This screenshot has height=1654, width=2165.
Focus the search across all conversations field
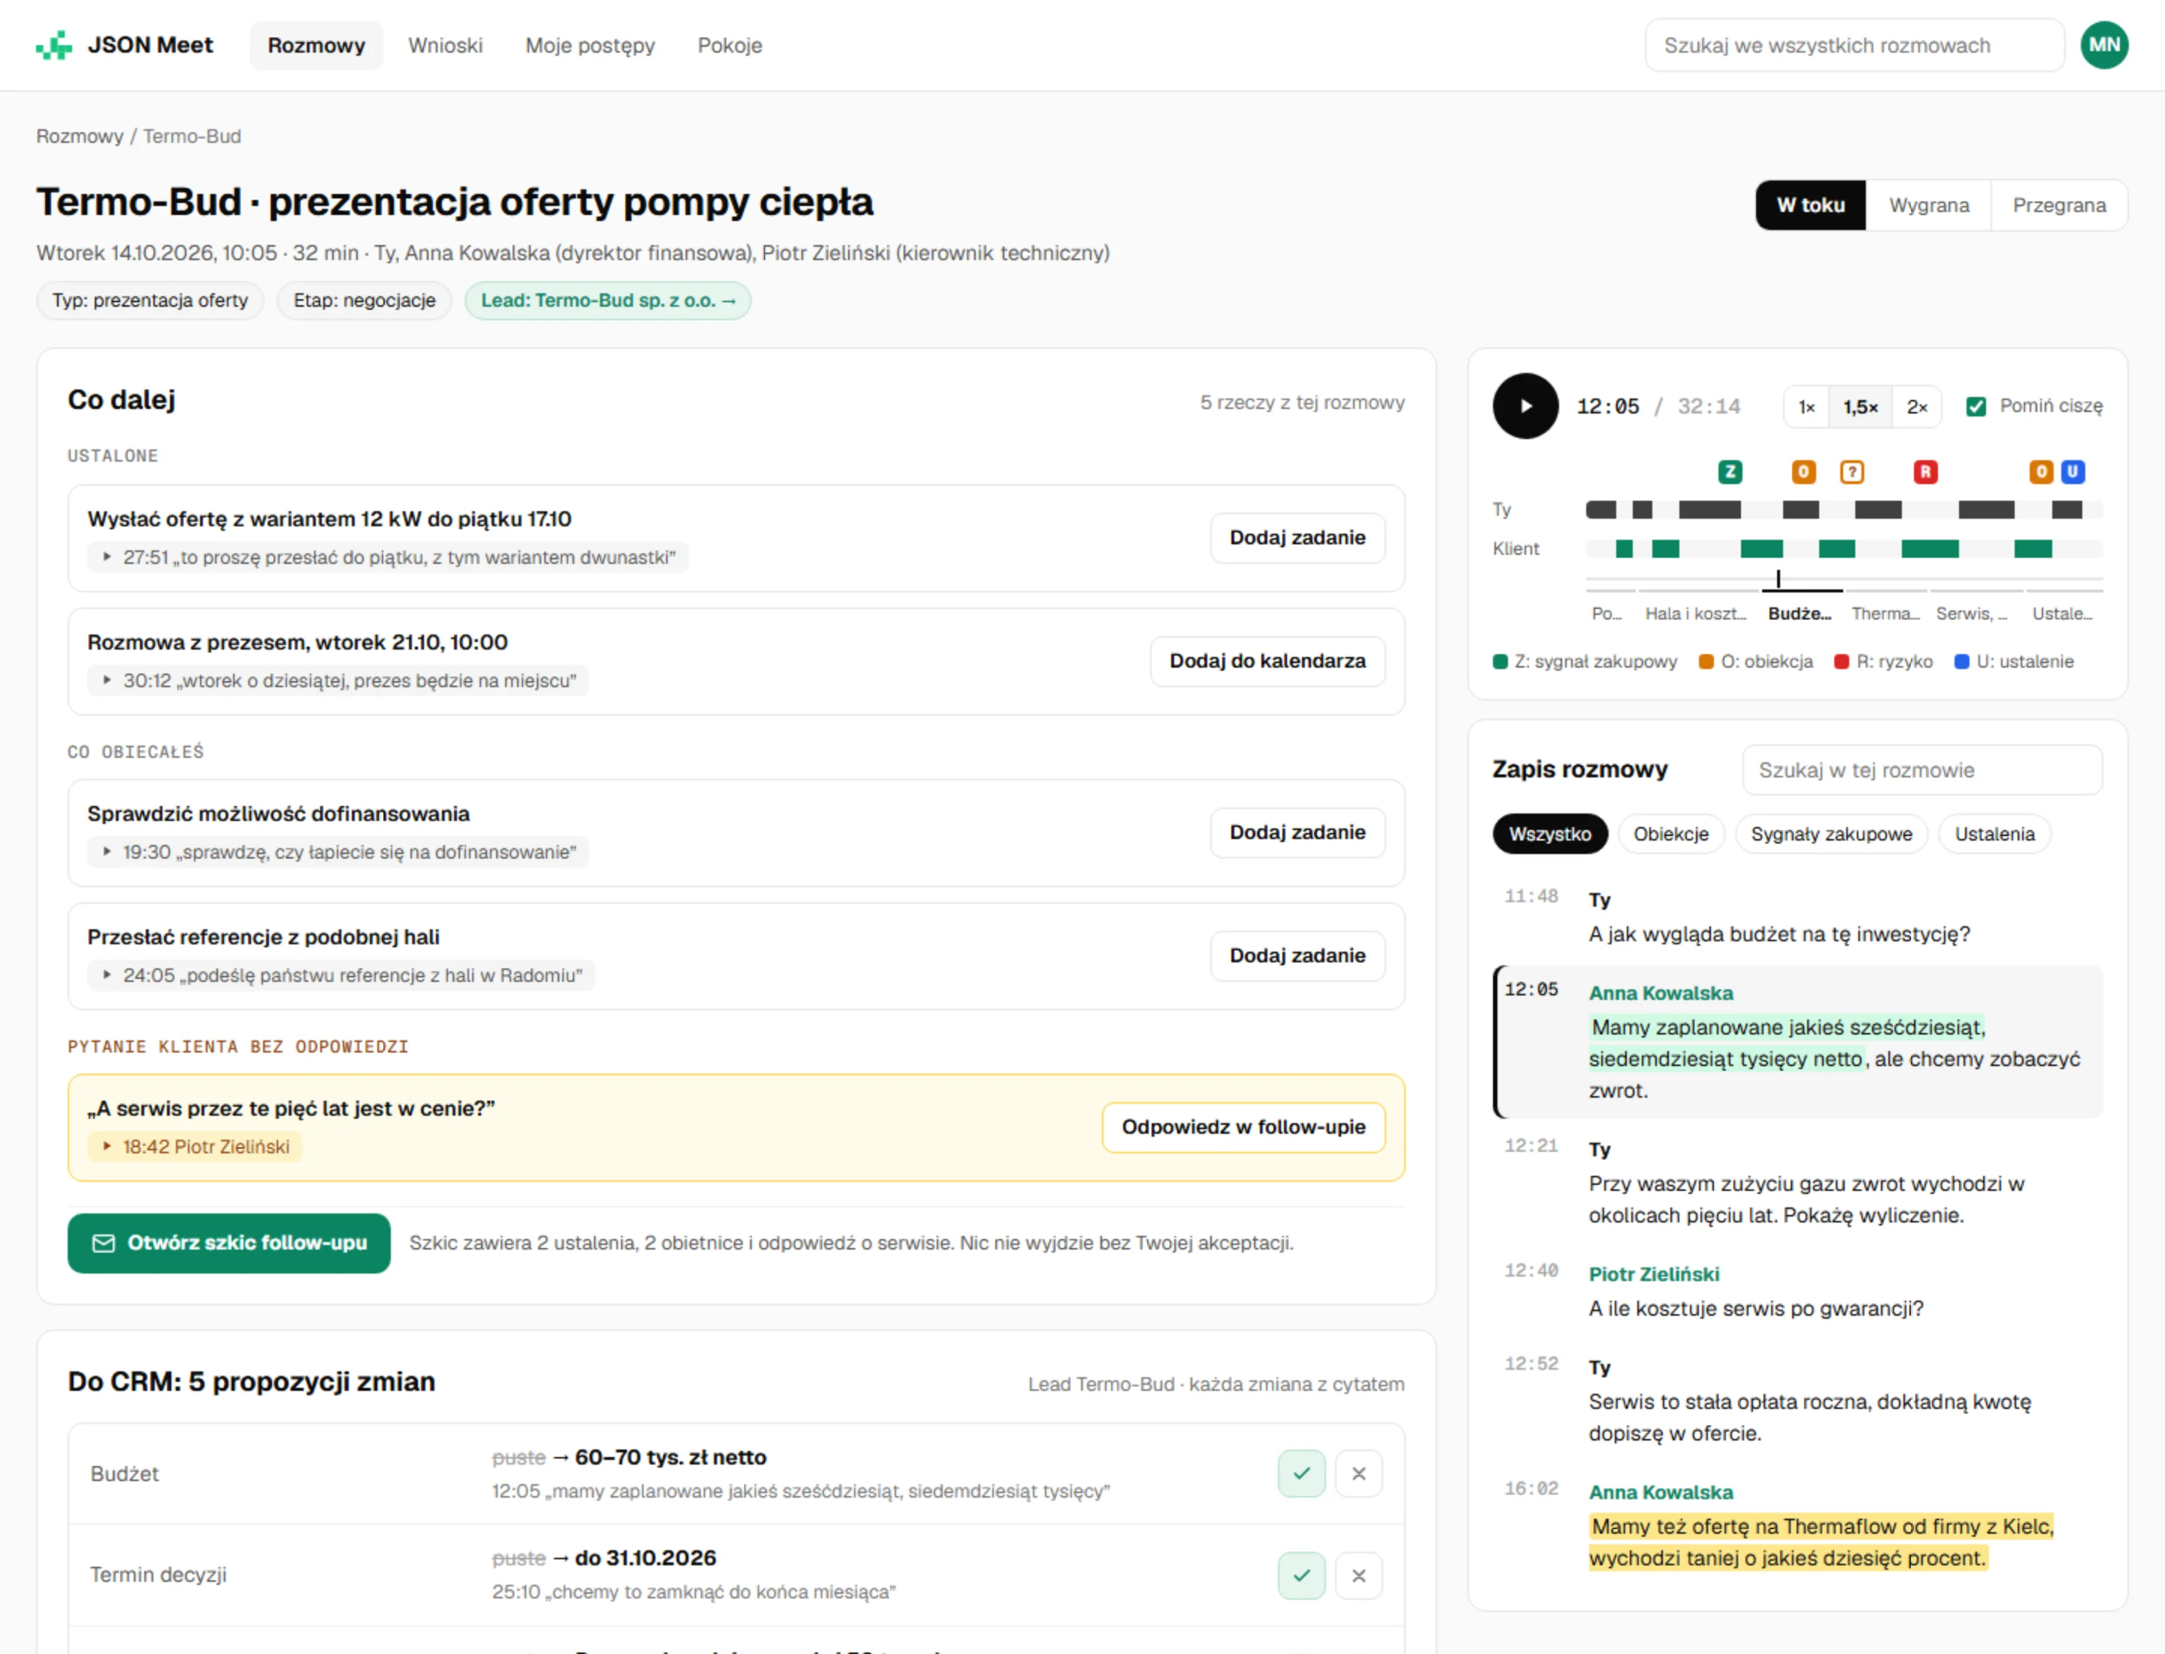(1854, 45)
